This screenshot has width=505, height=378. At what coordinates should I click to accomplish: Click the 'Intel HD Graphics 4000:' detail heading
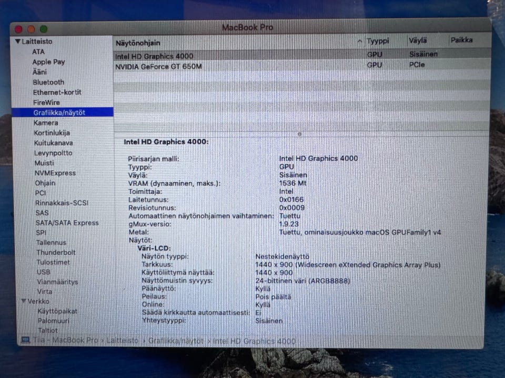(166, 142)
